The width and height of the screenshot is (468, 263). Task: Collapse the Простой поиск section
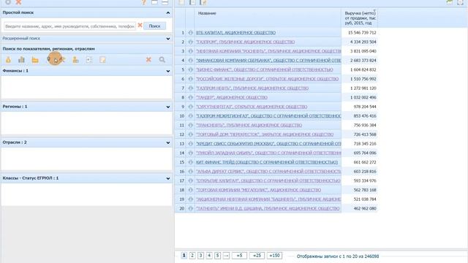pyautogui.click(x=168, y=13)
